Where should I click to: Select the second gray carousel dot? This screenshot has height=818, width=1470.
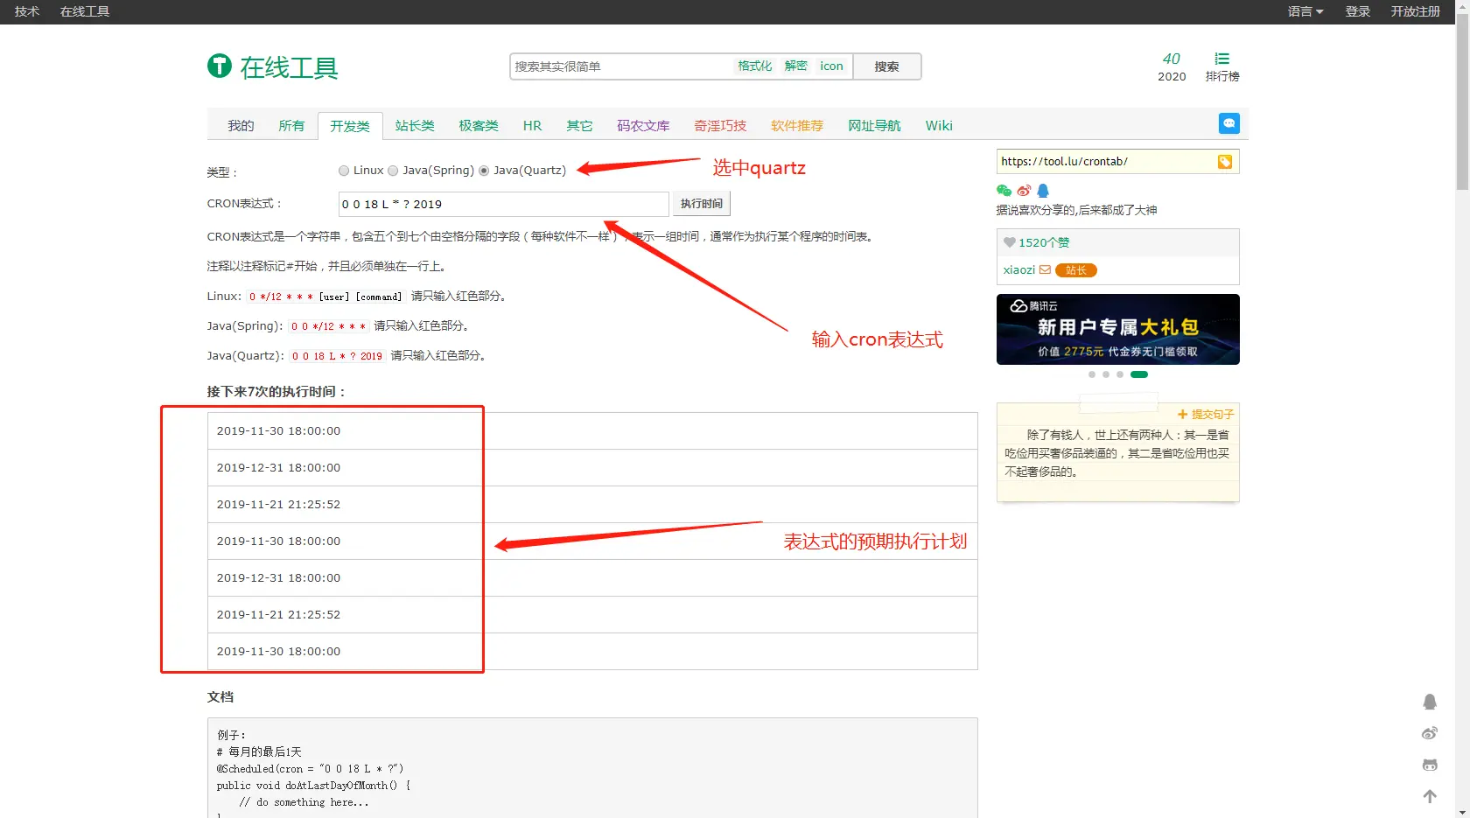point(1106,374)
